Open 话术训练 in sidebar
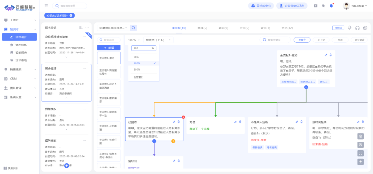The width and height of the screenshot is (373, 174). (x=19, y=45)
